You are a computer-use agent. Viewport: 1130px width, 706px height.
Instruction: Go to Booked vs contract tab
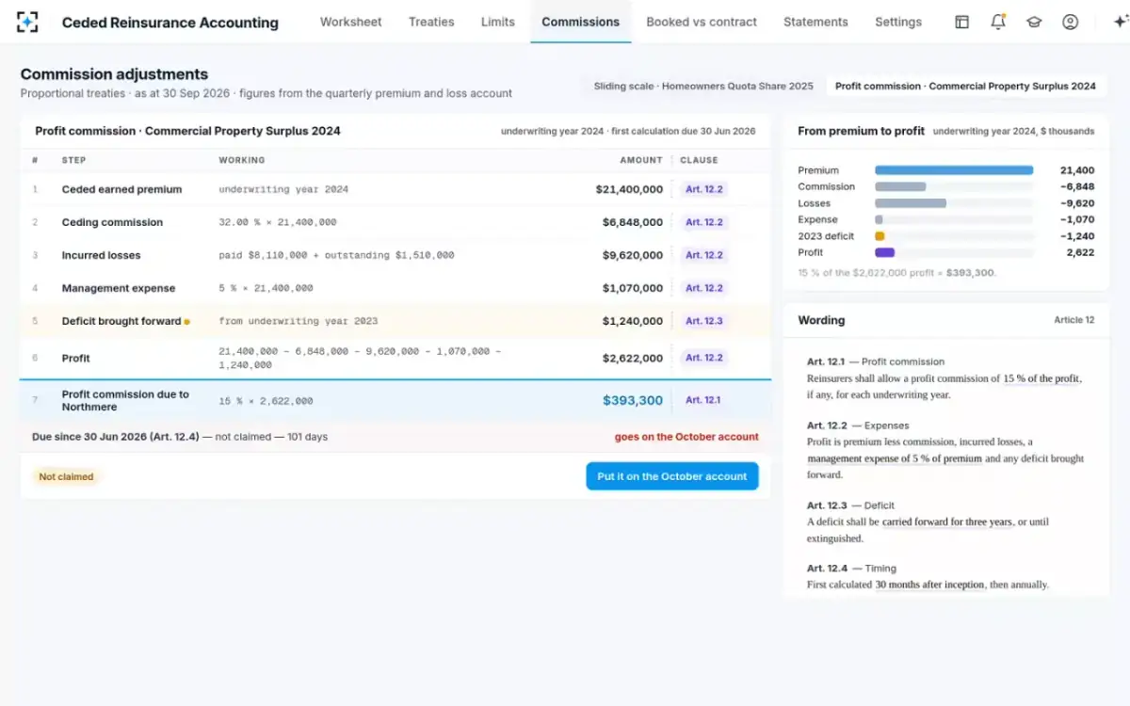tap(702, 22)
